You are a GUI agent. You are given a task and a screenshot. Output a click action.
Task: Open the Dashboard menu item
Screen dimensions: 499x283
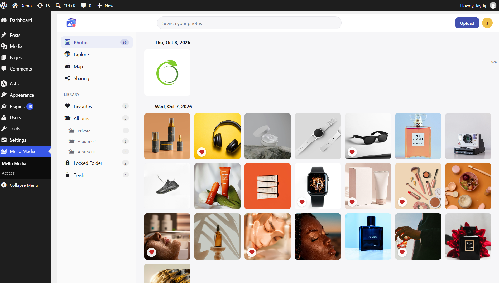pyautogui.click(x=25, y=20)
